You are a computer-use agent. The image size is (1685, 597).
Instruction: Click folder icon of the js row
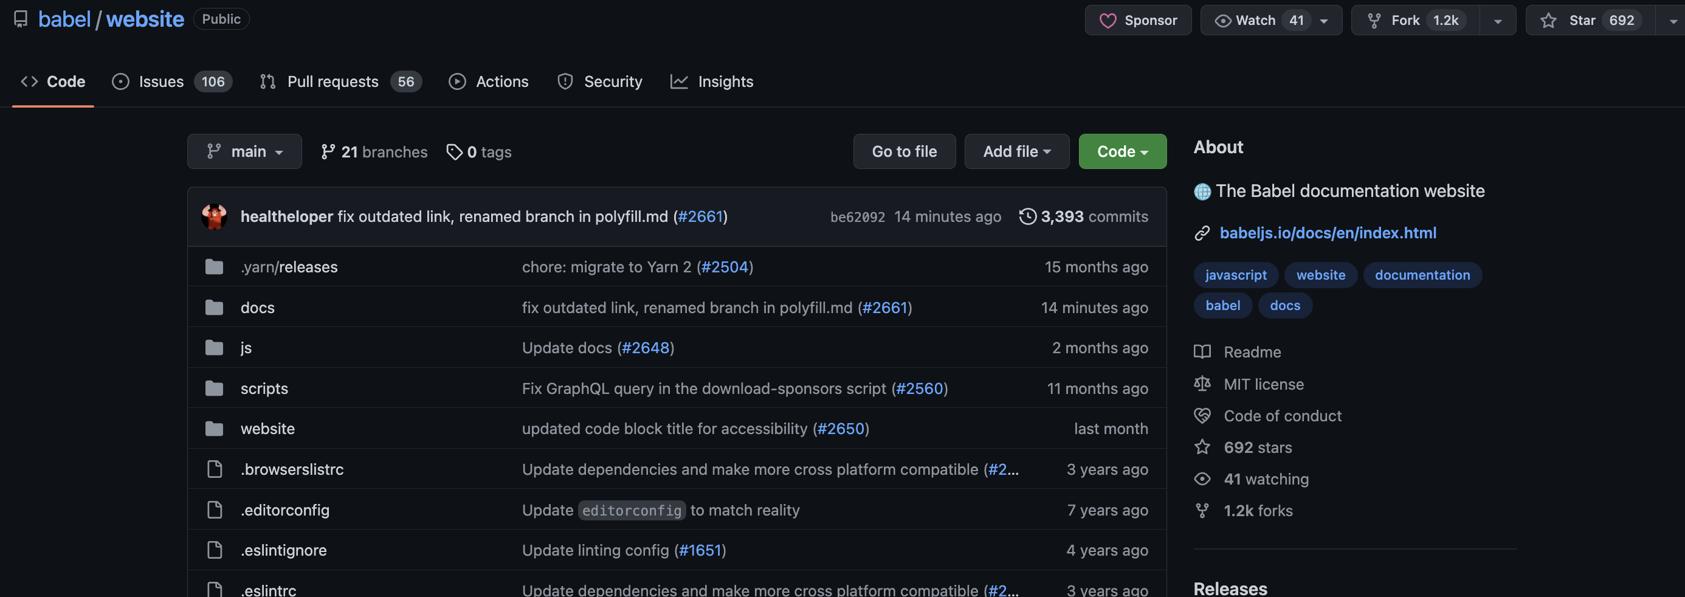pyautogui.click(x=214, y=348)
